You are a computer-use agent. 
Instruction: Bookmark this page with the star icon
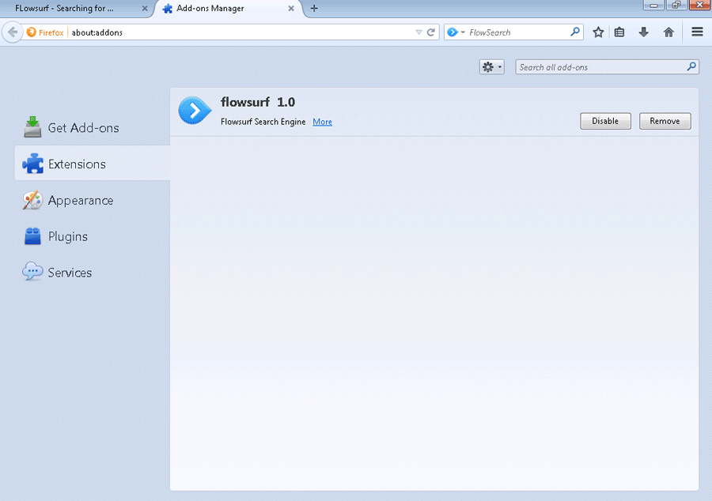(x=598, y=32)
